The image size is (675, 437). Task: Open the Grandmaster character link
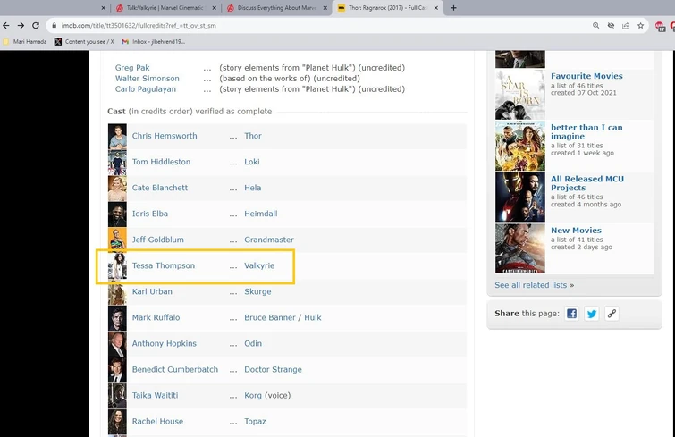pyautogui.click(x=269, y=240)
